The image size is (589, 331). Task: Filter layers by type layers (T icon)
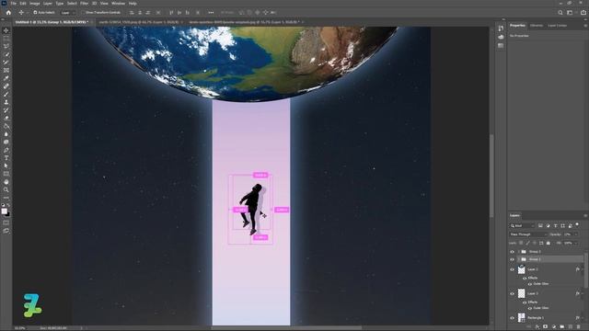click(555, 225)
